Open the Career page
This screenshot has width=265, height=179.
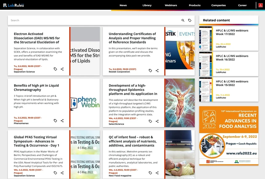pos(243,5)
